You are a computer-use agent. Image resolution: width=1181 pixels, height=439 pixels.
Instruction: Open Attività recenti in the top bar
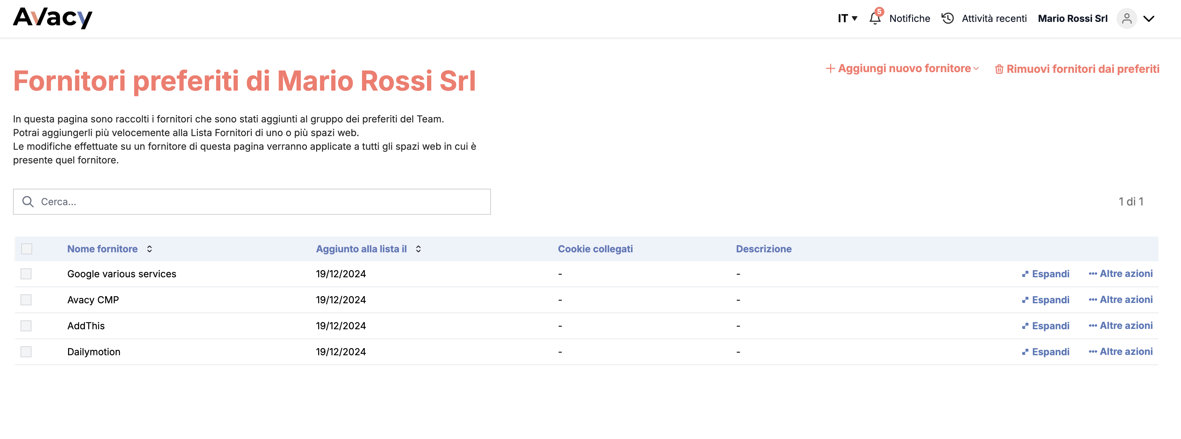(994, 18)
